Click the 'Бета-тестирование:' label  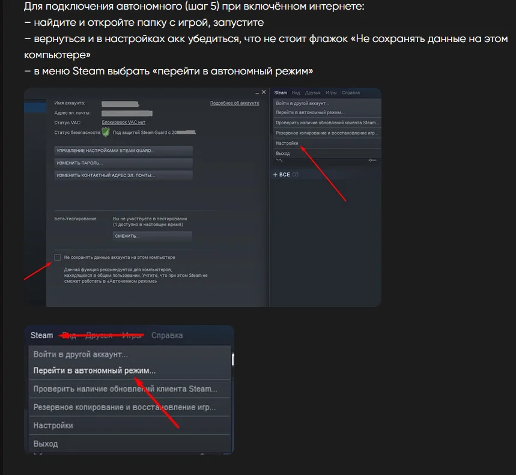76,219
